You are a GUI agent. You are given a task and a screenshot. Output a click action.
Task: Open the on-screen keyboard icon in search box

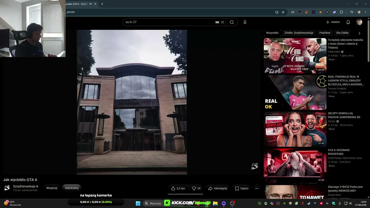point(217,22)
